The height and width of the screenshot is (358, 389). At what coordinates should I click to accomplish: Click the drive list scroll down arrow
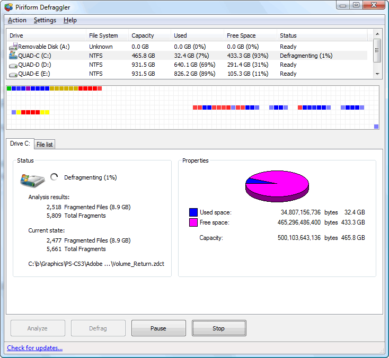click(x=377, y=74)
